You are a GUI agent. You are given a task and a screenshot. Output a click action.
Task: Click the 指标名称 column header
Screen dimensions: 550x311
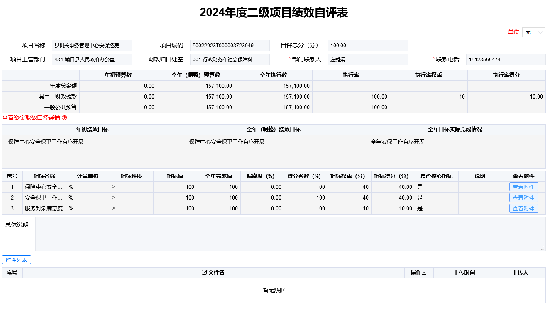point(44,176)
